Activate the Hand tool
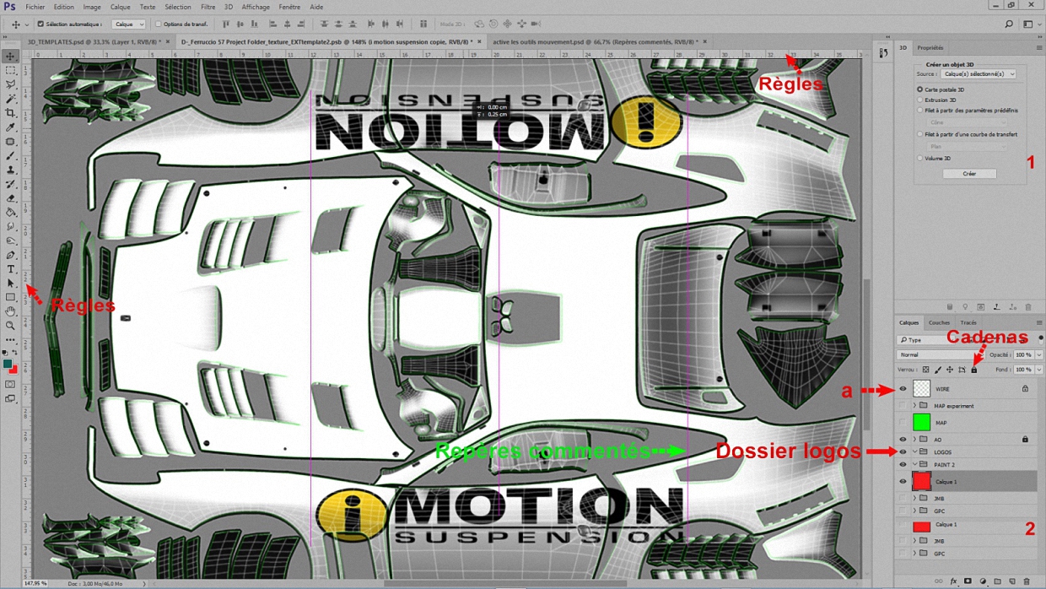This screenshot has width=1046, height=589. point(11,311)
